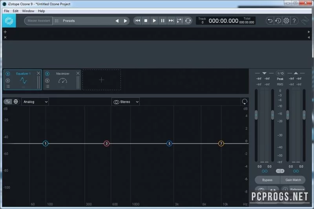Click the Gain Match button
Image resolution: width=314 pixels, height=209 pixels.
tap(293, 180)
